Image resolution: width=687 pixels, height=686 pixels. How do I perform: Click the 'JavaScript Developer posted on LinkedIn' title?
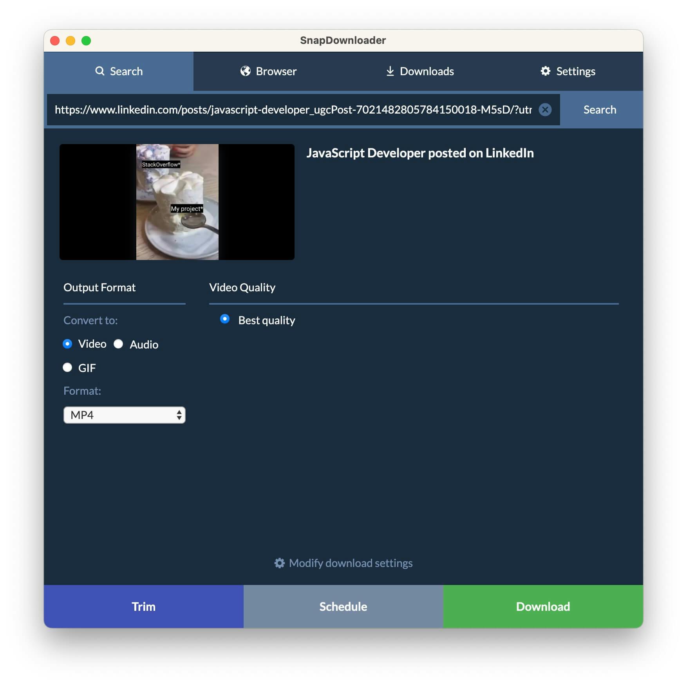[x=420, y=153]
